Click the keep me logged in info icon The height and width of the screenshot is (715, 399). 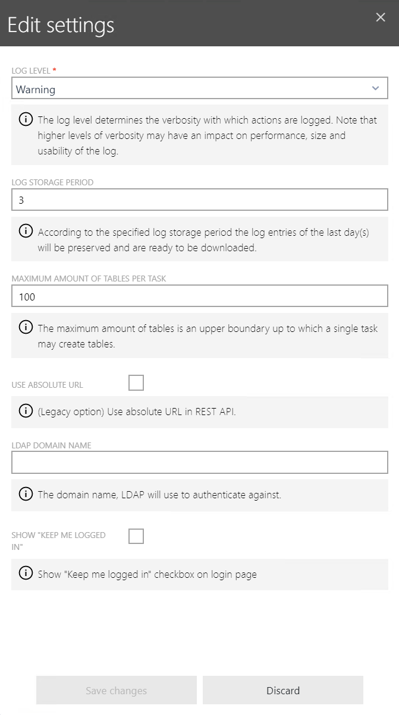[25, 574]
